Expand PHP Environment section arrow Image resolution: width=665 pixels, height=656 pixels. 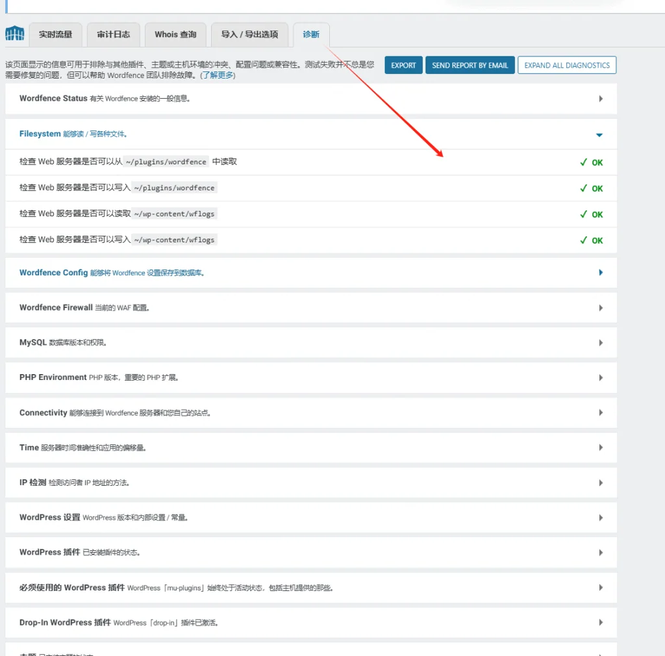point(601,378)
